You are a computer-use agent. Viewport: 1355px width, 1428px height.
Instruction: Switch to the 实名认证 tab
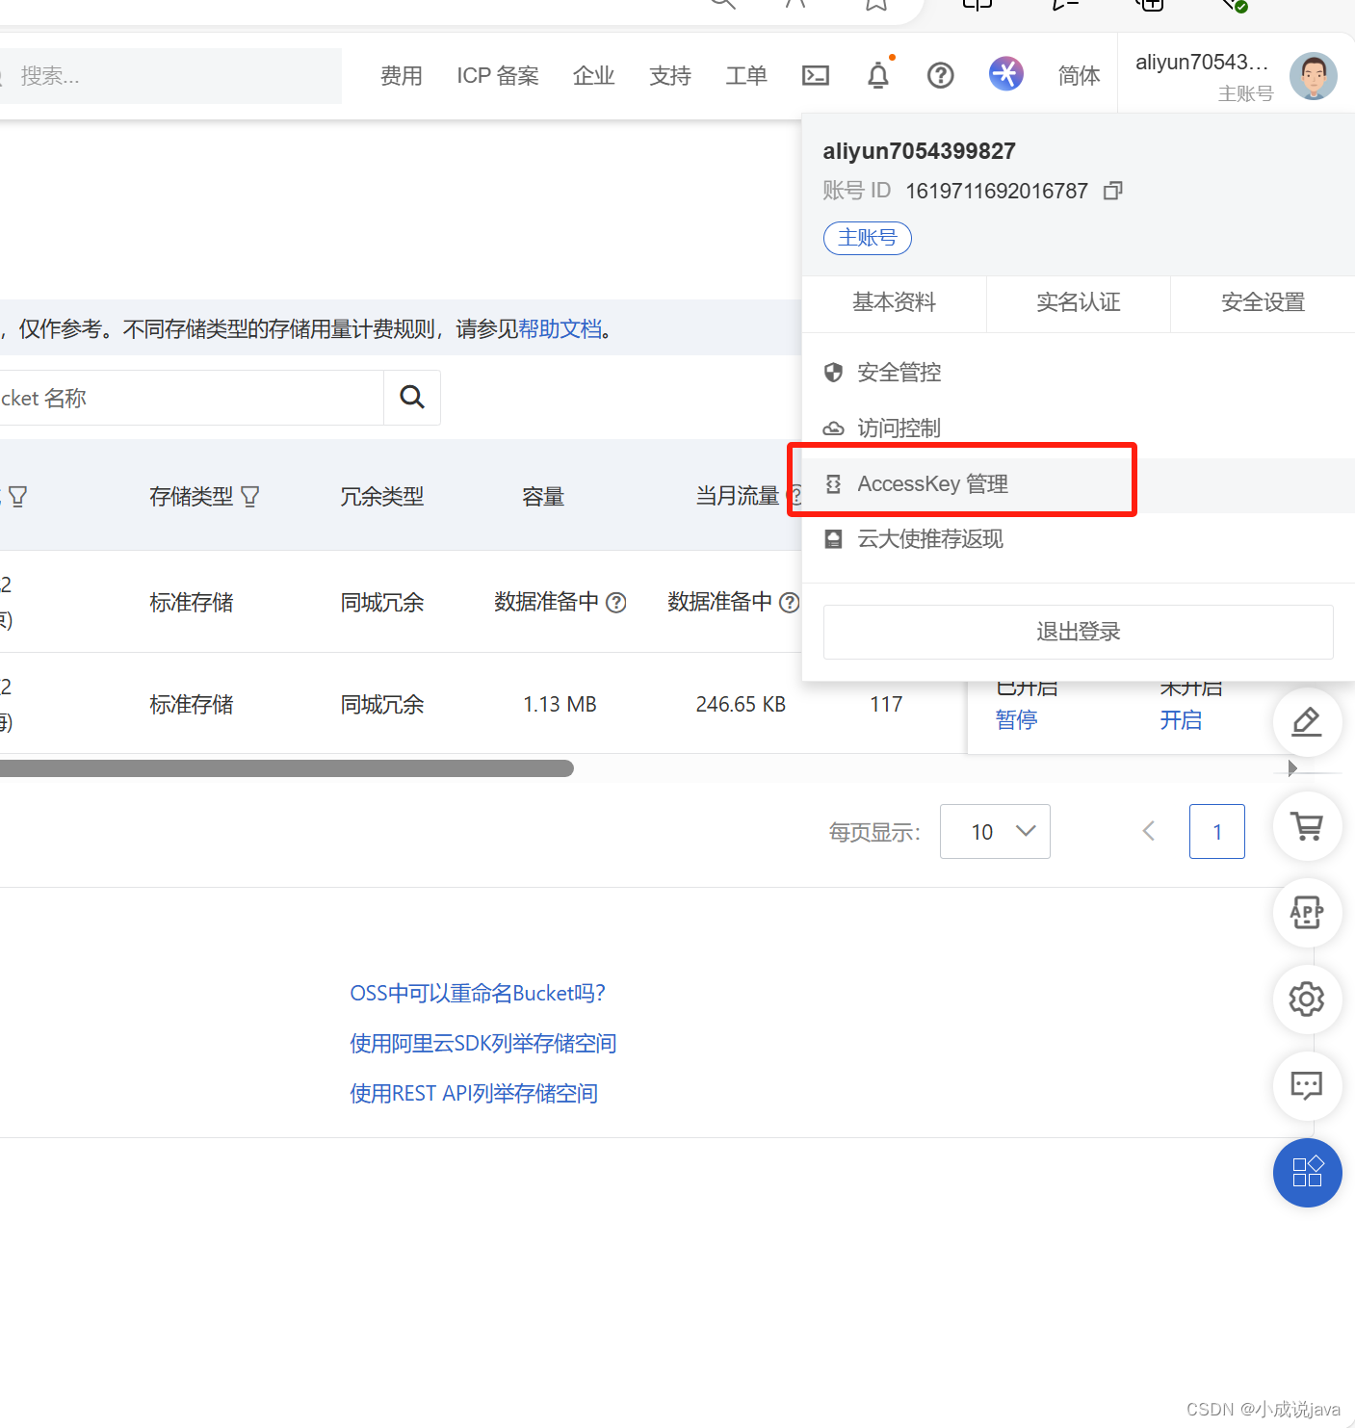[1078, 302]
